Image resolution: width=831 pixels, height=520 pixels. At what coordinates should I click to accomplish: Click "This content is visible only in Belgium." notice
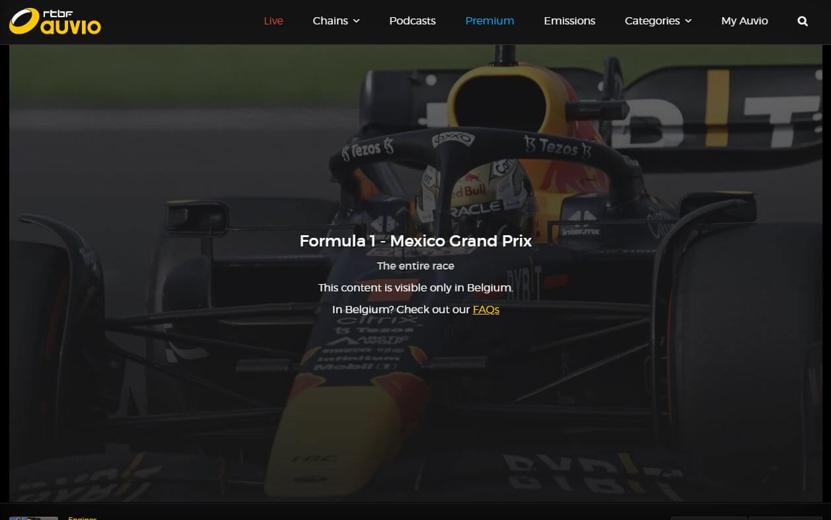tap(415, 287)
